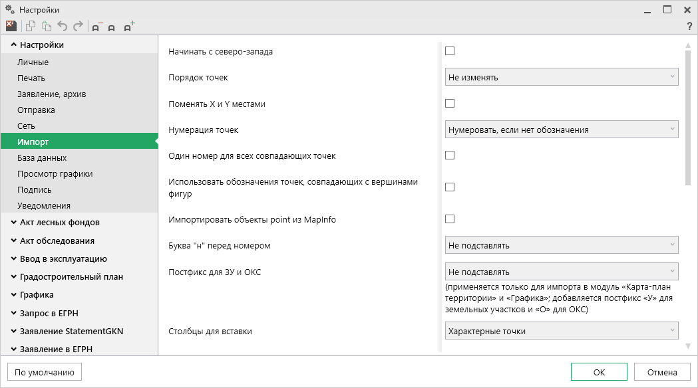Select 'База данных' in settings list
Screen dimensions: 698x388
pos(42,158)
